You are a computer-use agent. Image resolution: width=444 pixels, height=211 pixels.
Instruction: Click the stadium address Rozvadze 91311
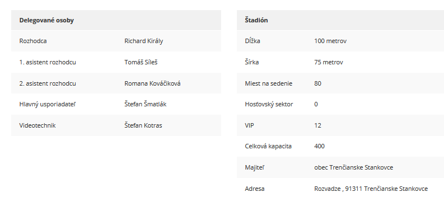(371, 189)
